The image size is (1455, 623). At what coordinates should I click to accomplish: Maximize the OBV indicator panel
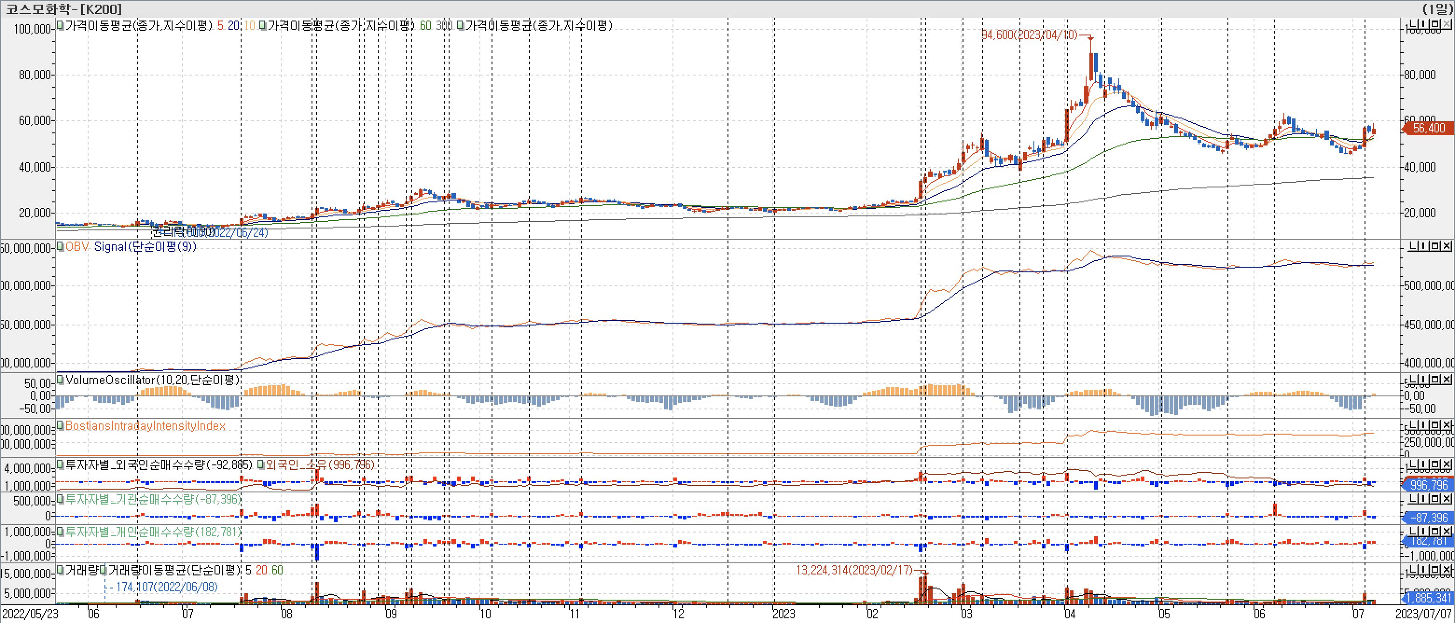click(x=1435, y=246)
